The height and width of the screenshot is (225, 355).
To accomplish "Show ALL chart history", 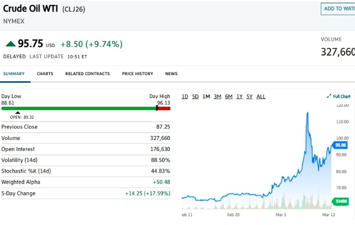I will [261, 96].
